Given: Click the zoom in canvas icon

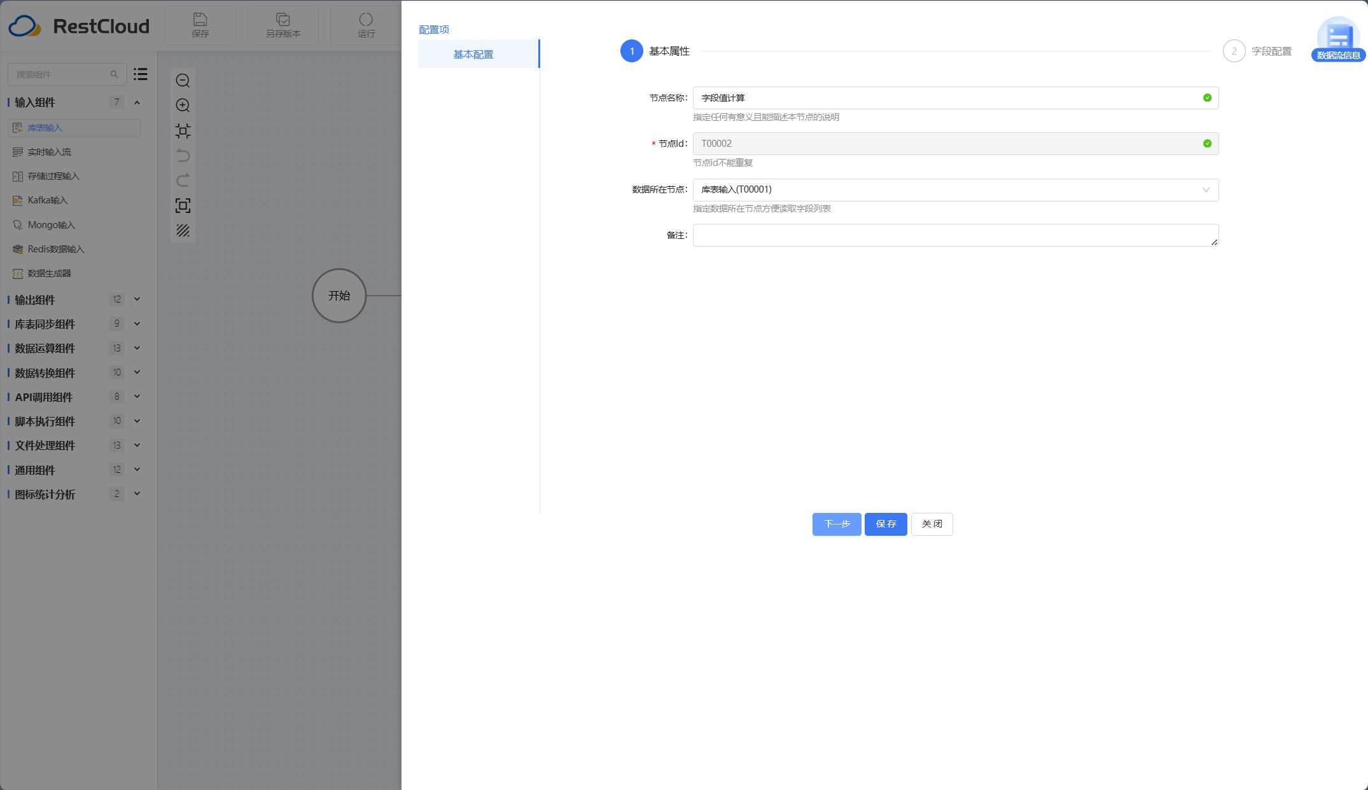Looking at the screenshot, I should 183,106.
